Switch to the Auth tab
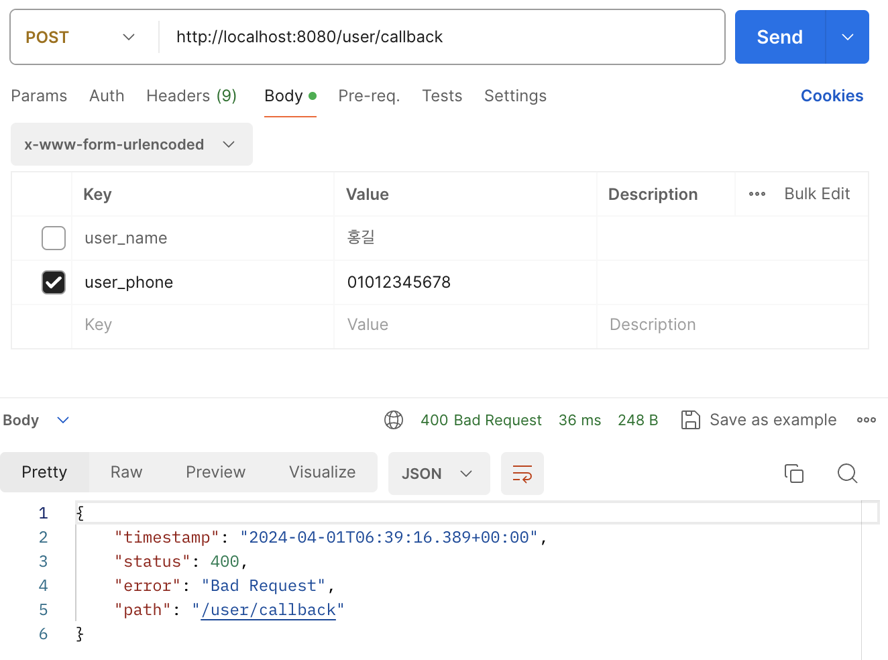The height and width of the screenshot is (660, 888). pyautogui.click(x=107, y=96)
